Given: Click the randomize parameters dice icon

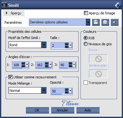Looking at the screenshot, I should 105,22.
